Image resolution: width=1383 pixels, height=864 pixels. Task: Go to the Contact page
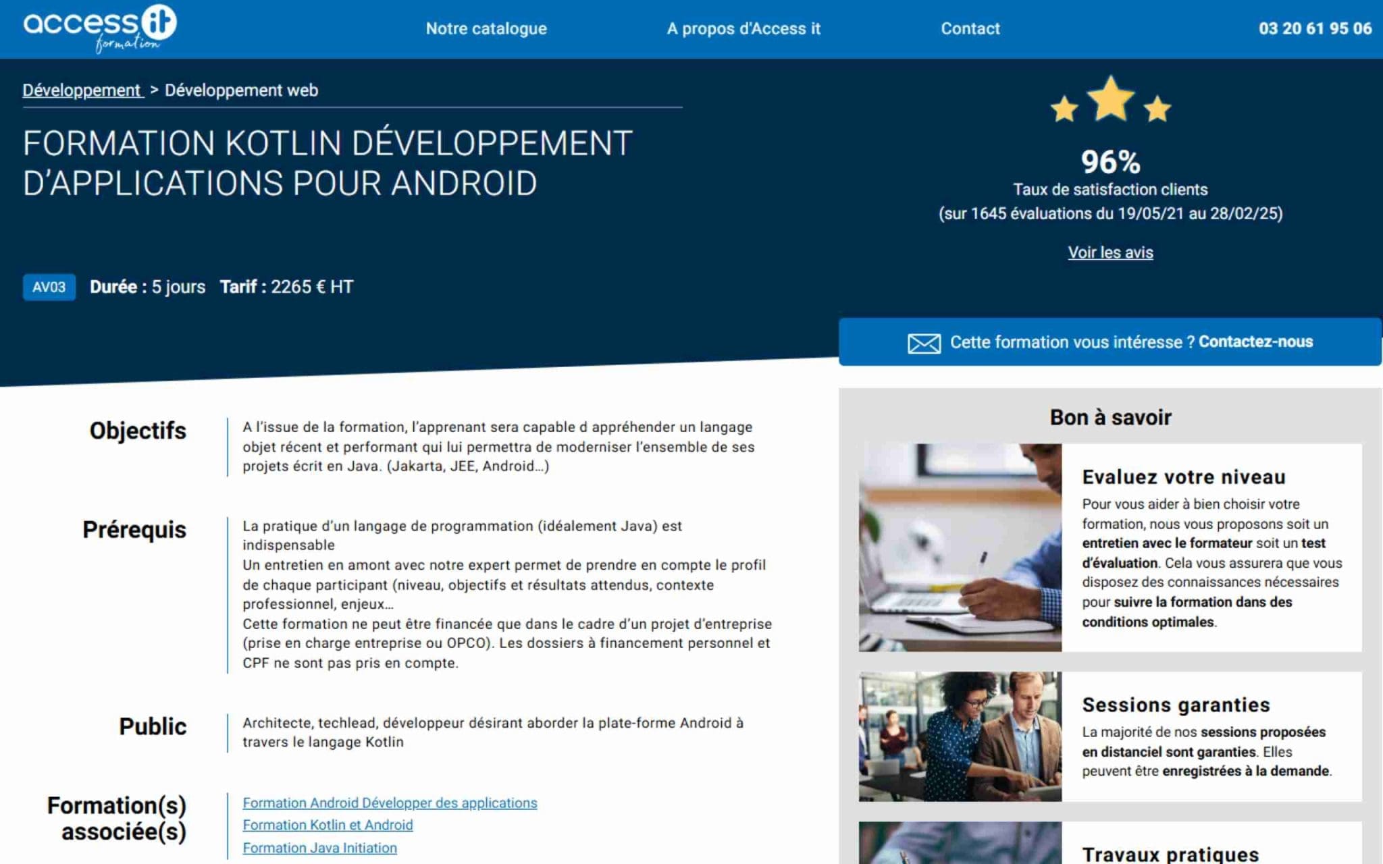click(970, 28)
